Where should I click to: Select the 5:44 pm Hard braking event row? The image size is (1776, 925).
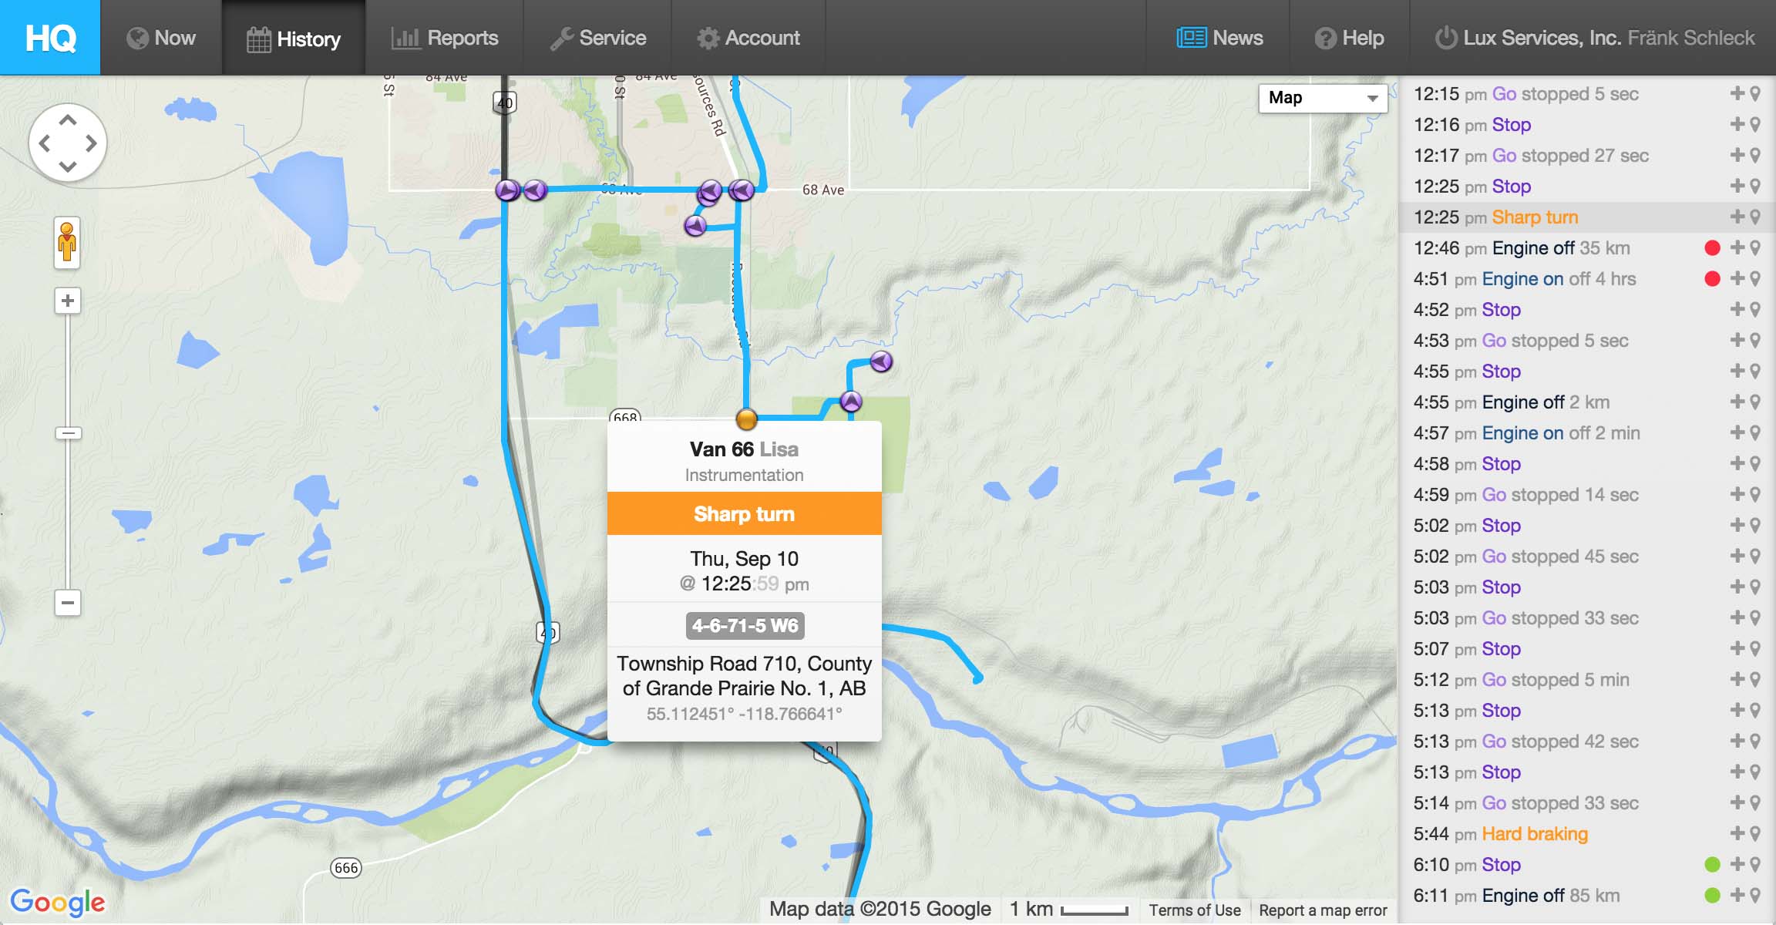pyautogui.click(x=1534, y=834)
